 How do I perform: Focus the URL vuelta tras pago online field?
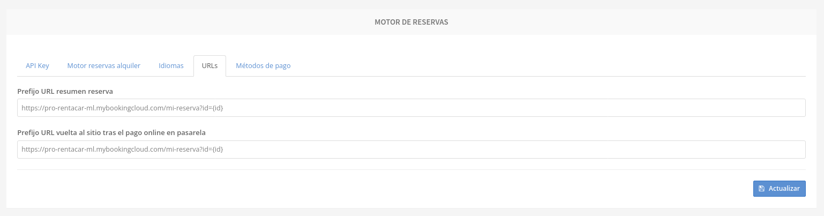click(411, 150)
